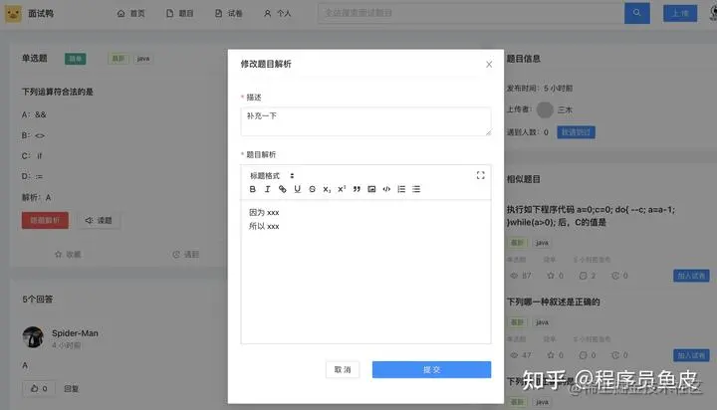Close the 修改题目解析 dialog with the X

(489, 65)
